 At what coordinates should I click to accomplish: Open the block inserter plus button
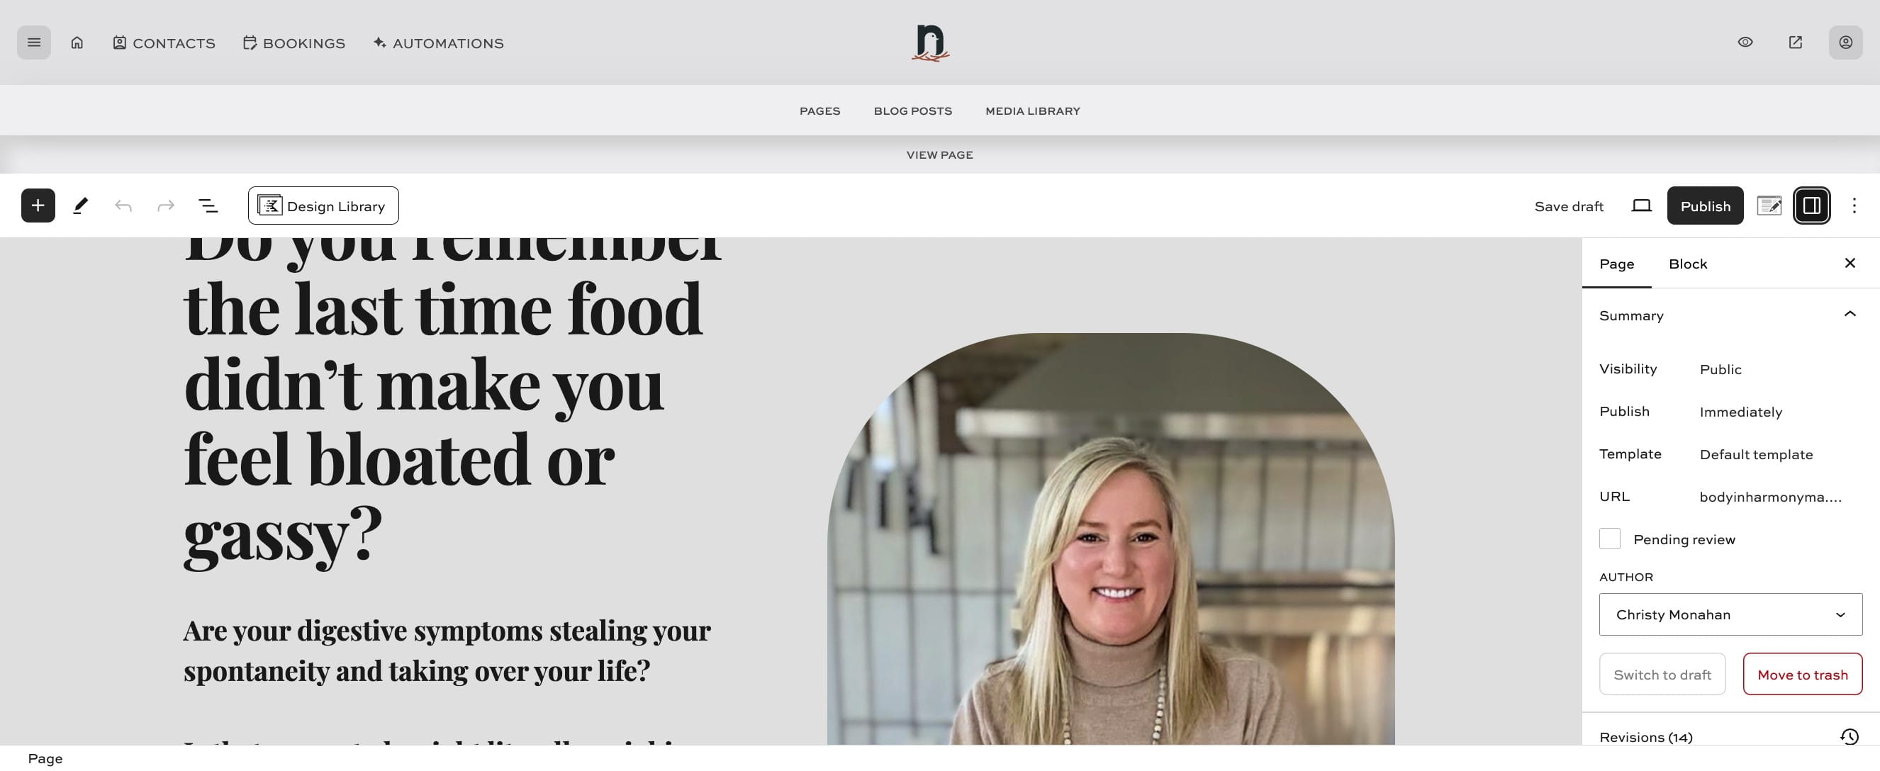point(38,206)
